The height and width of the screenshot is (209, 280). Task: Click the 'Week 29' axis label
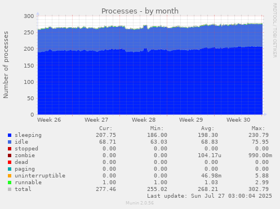pos(191,120)
